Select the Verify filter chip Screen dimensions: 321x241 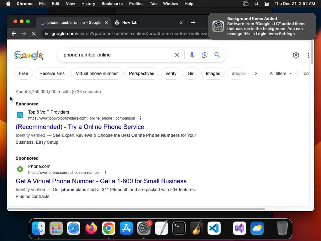(x=171, y=73)
